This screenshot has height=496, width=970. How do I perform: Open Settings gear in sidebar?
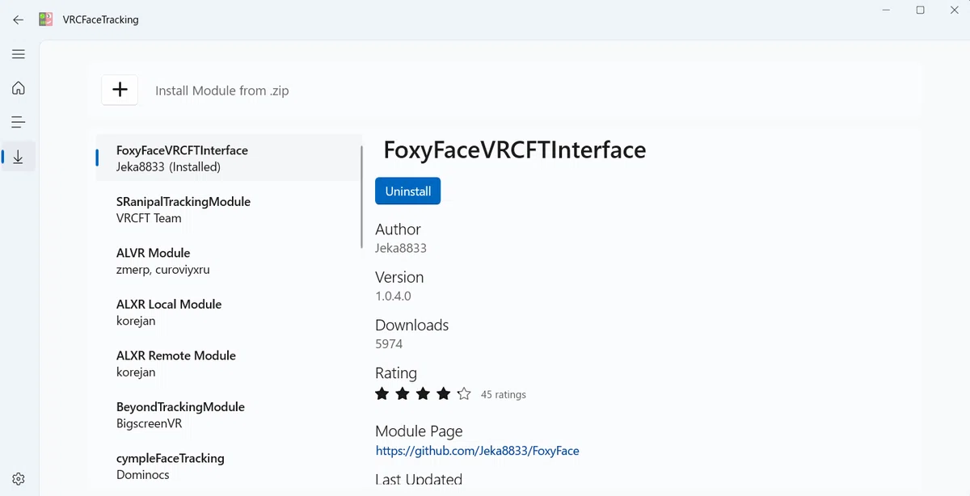tap(19, 479)
